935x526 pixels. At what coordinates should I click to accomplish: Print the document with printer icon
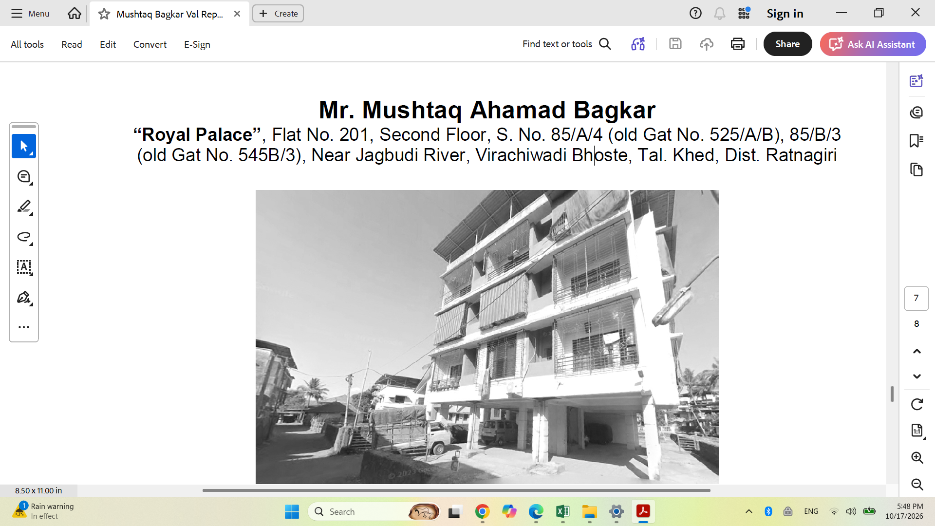coord(738,44)
